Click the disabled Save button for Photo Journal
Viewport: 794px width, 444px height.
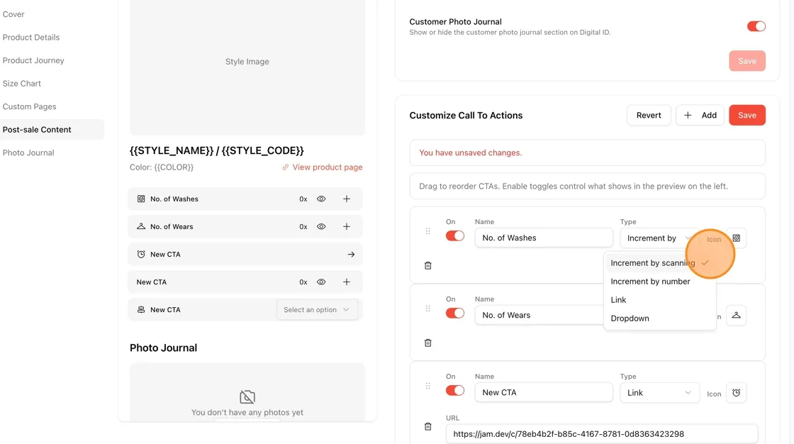click(747, 61)
